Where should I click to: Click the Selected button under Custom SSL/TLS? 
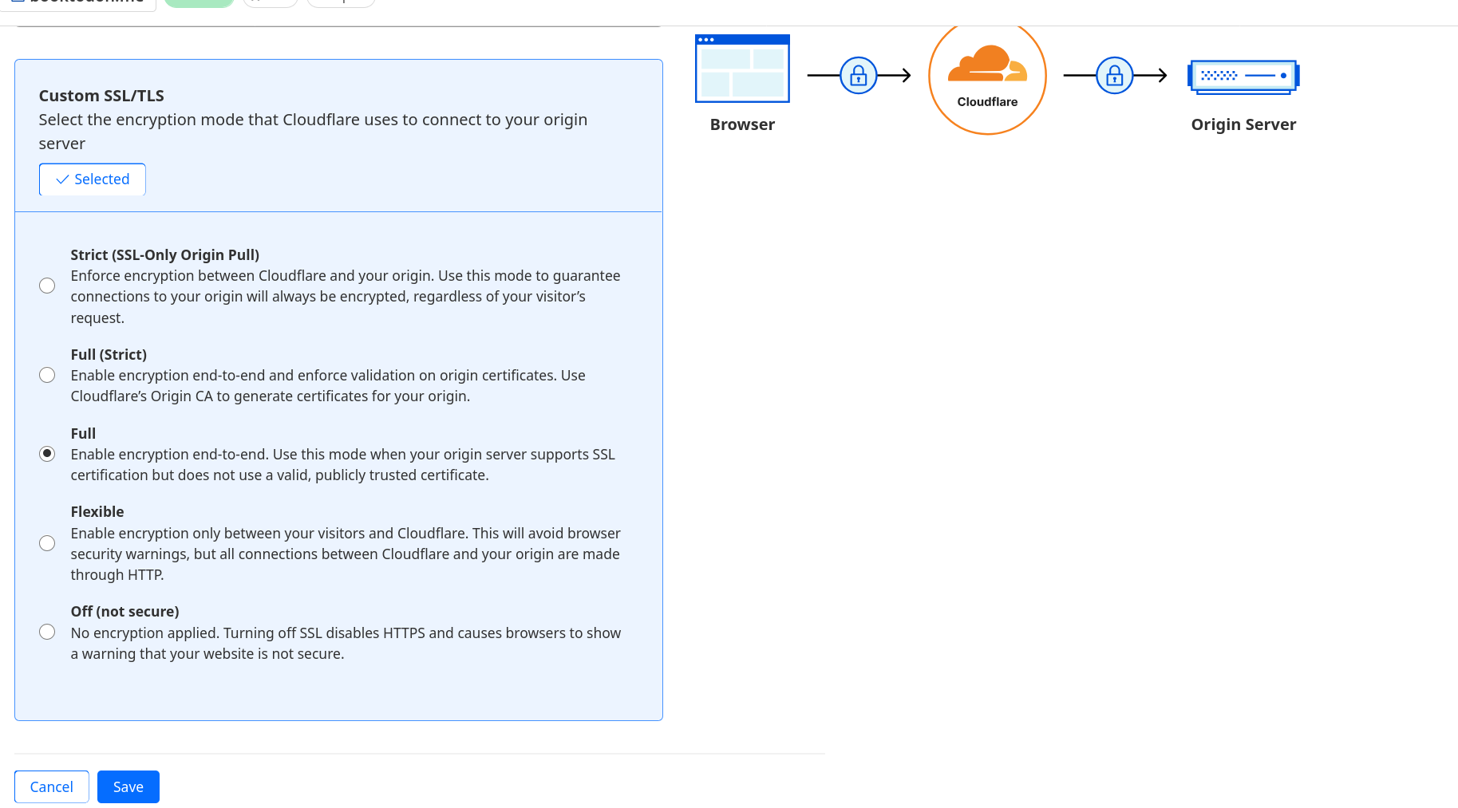pos(93,179)
